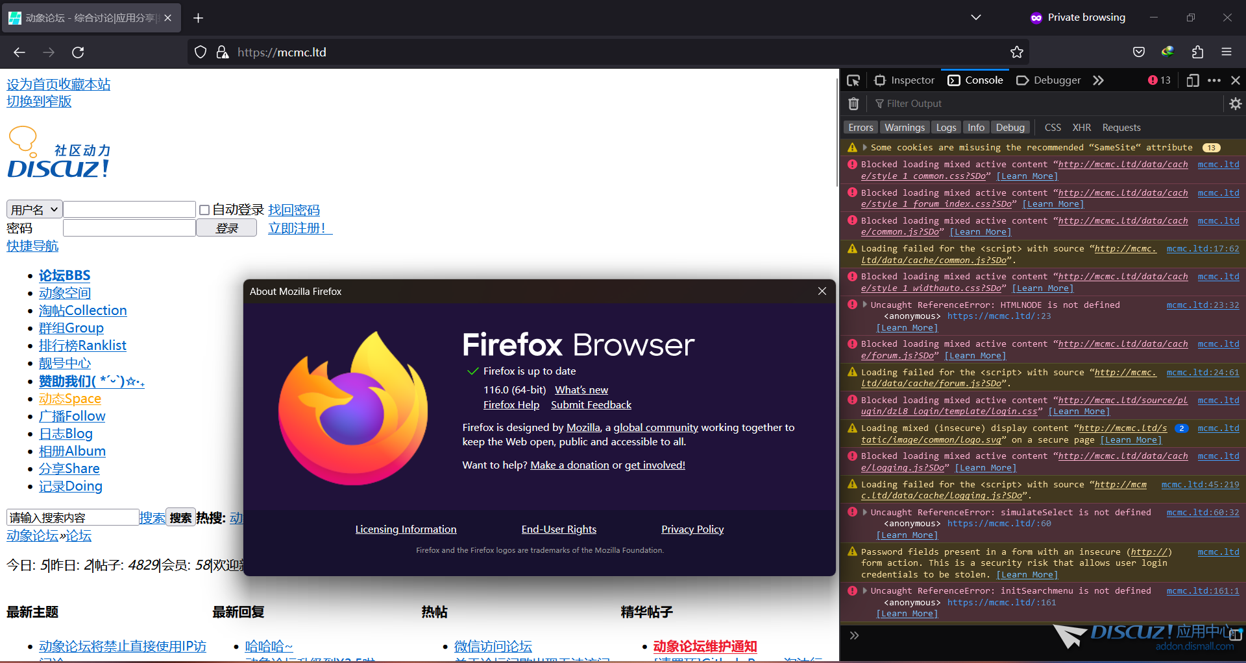Open the Extensions puzzle icon
This screenshot has width=1246, height=663.
(1197, 52)
